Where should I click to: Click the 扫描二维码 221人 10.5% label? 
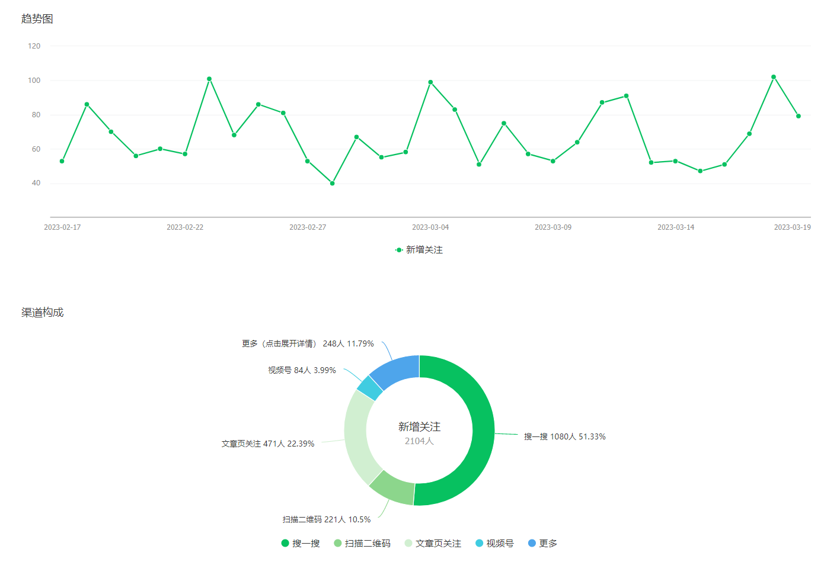point(327,519)
